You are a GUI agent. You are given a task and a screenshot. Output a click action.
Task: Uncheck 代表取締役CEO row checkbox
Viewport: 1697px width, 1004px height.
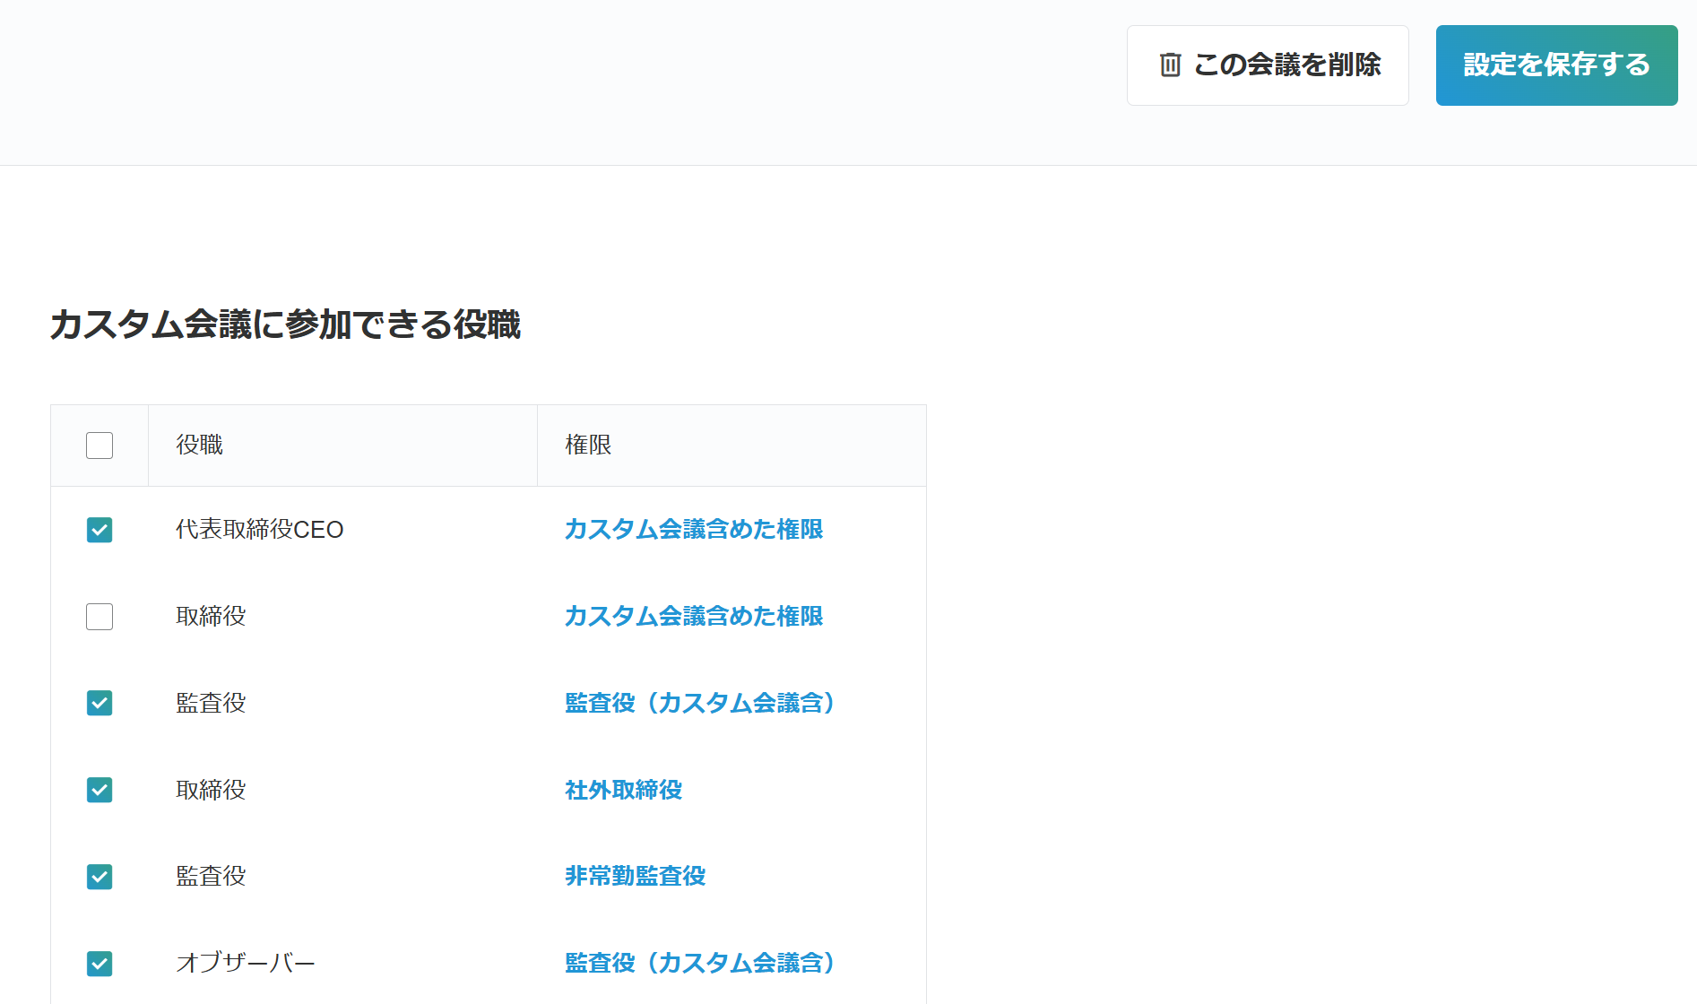click(99, 530)
